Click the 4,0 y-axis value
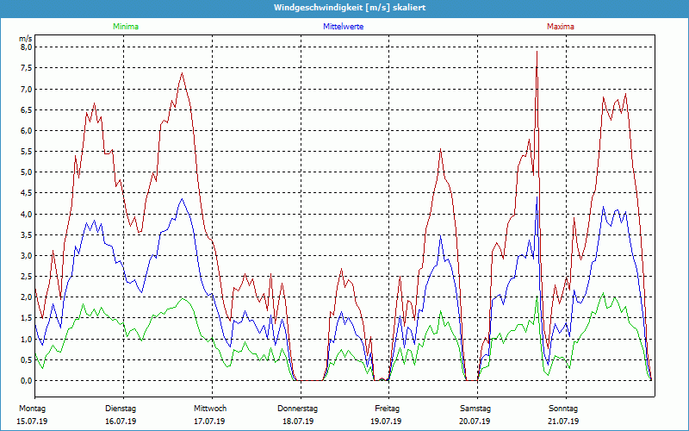The image size is (689, 431). click(x=27, y=214)
